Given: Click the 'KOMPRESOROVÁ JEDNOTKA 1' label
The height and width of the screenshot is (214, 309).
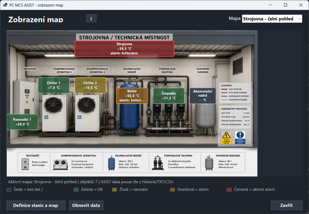Looking at the screenshot, I should (64, 70).
